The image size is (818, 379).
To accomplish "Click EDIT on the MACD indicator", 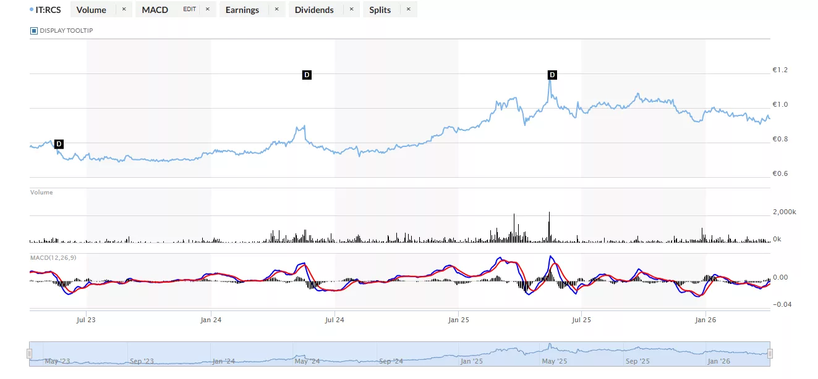I will pyautogui.click(x=189, y=9).
